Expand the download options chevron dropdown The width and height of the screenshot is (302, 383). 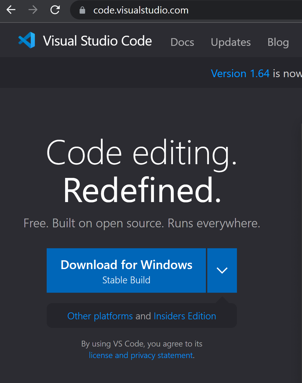coord(222,270)
